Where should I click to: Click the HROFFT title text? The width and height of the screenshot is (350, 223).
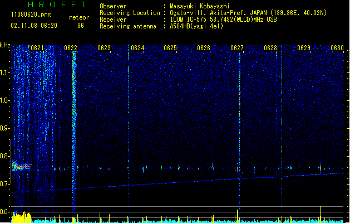click(57, 4)
